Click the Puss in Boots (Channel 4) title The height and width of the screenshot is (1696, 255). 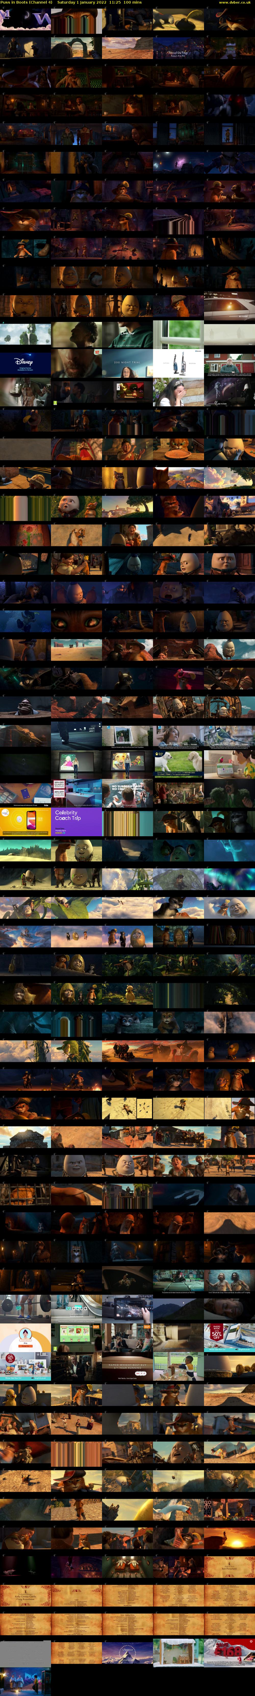27,3
